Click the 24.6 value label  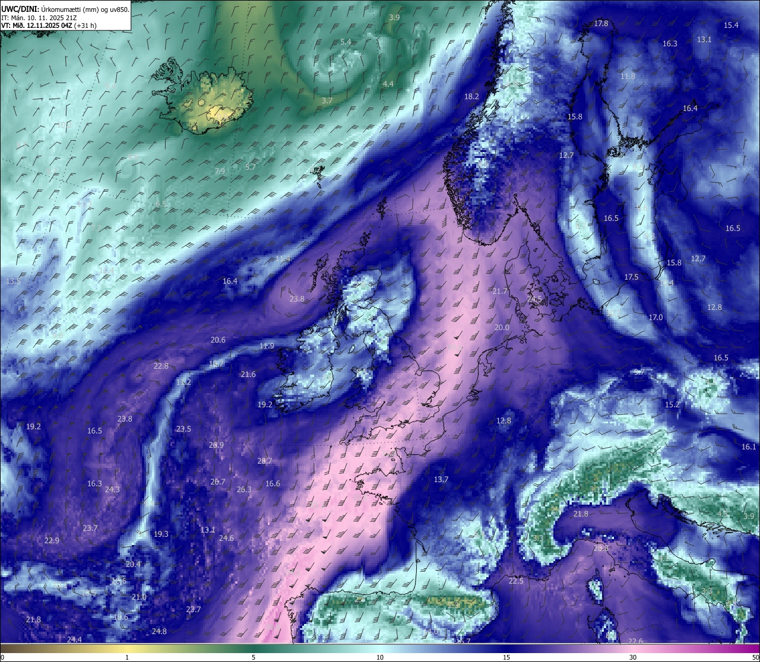pos(226,539)
